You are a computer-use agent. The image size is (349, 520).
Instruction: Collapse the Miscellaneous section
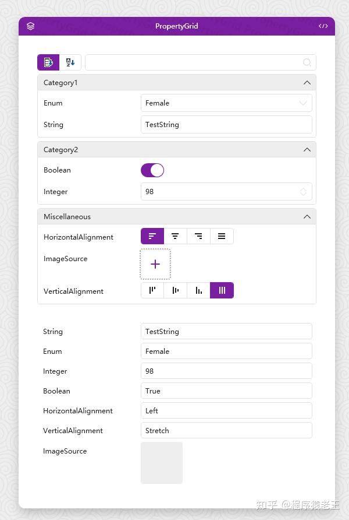307,216
